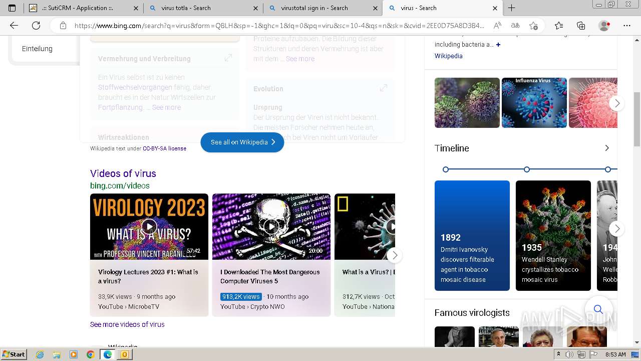Open the Collections icon
The image size is (641, 361).
(x=581, y=26)
